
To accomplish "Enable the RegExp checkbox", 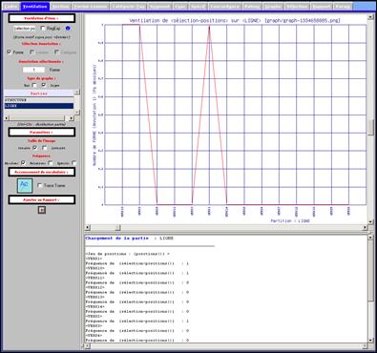I will pyautogui.click(x=43, y=29).
